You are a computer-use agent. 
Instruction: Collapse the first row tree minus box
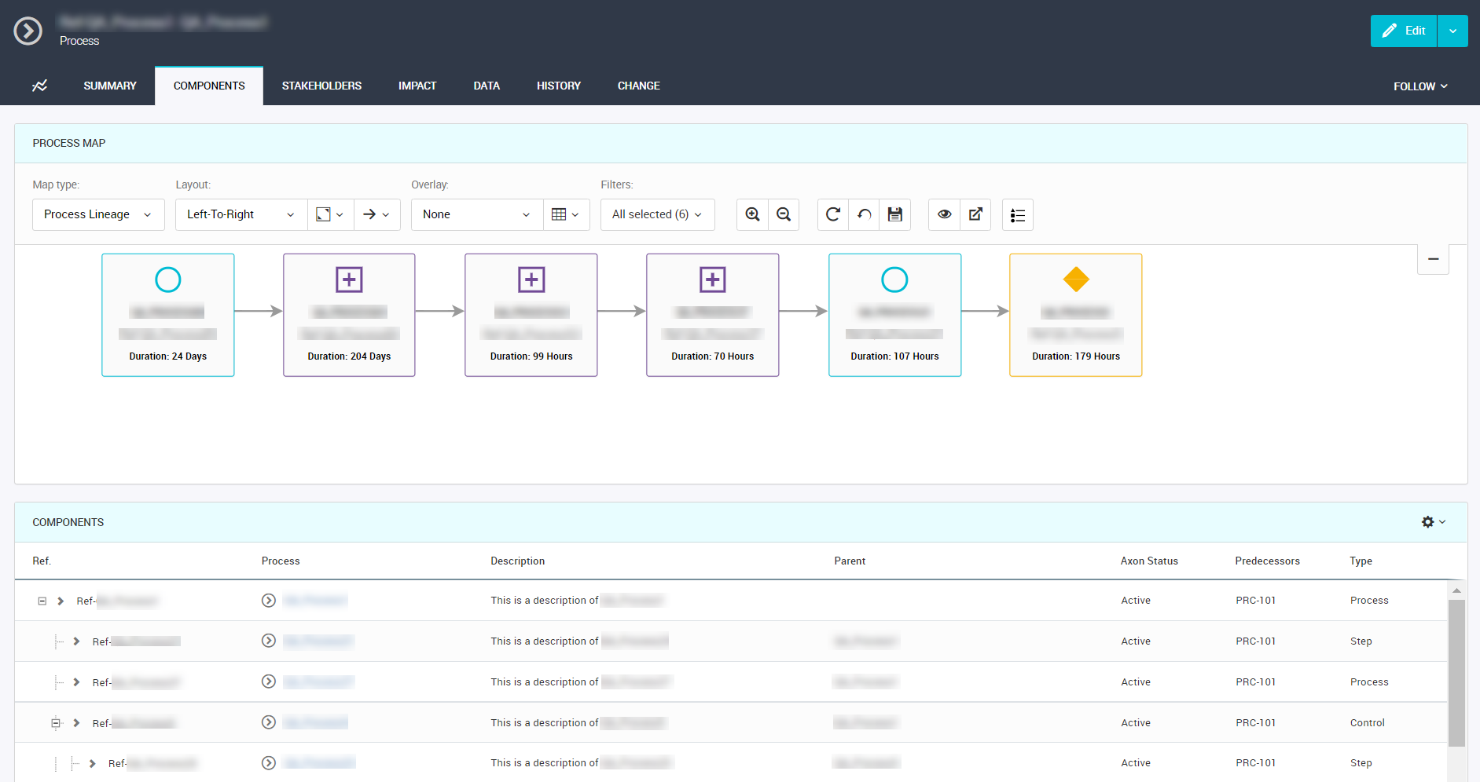pyautogui.click(x=42, y=601)
